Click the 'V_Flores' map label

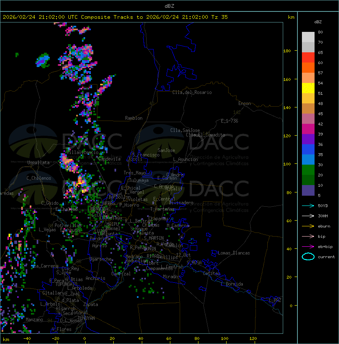click(x=62, y=329)
